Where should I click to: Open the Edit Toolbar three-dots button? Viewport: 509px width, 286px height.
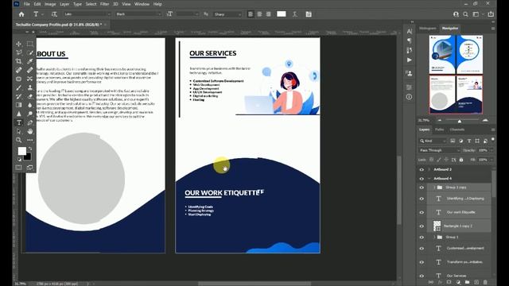tap(30, 140)
